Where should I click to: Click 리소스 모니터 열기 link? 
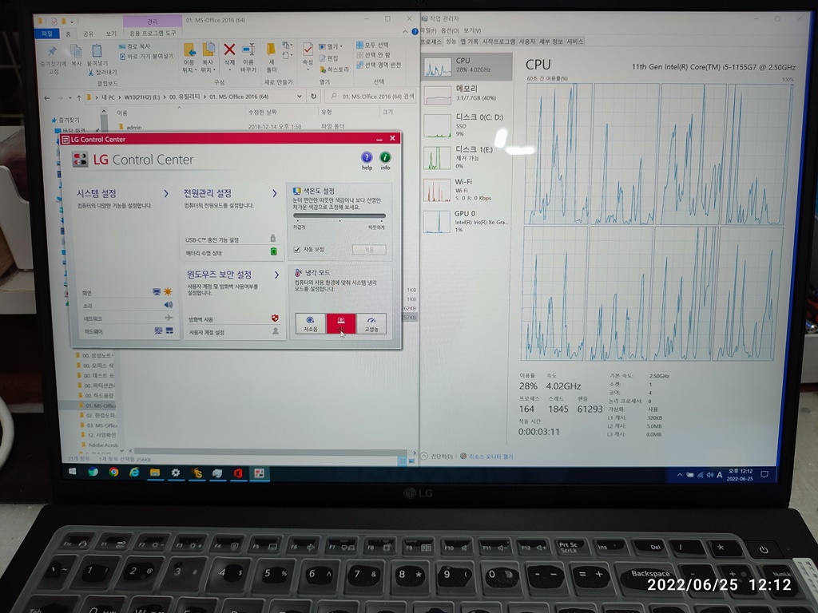[x=490, y=456]
